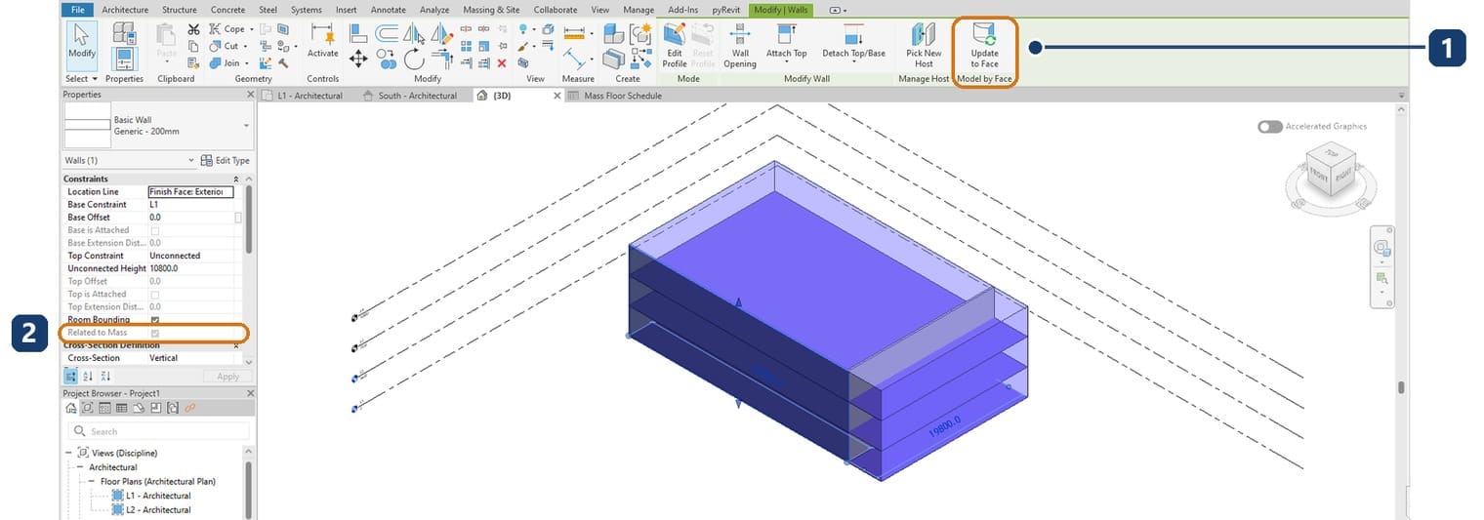Click the Cut geometry tool

[x=225, y=46]
